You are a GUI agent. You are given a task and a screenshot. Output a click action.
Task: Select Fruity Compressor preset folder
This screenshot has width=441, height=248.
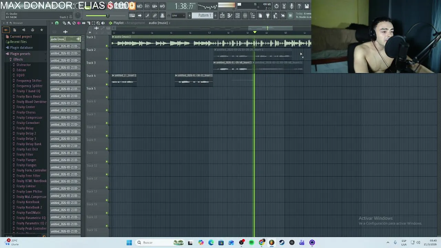pyautogui.click(x=29, y=117)
